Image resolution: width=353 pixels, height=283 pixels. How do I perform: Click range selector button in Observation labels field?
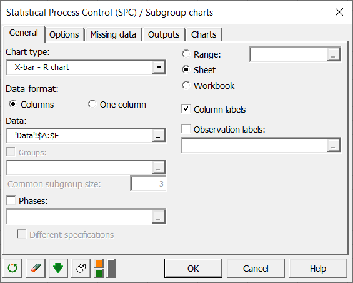pyautogui.click(x=333, y=145)
